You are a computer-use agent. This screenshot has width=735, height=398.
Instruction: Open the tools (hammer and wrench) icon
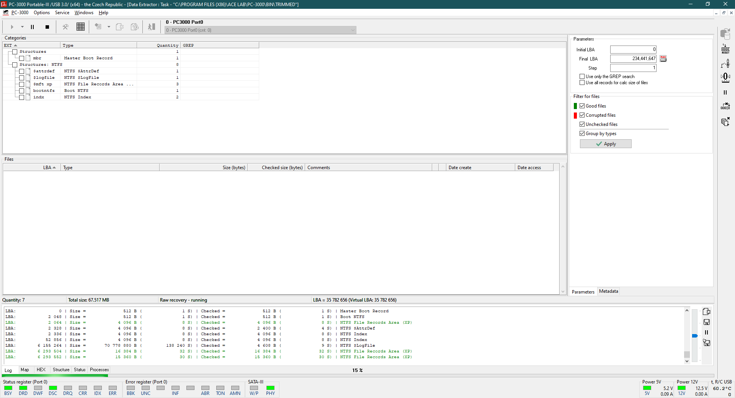[65, 27]
